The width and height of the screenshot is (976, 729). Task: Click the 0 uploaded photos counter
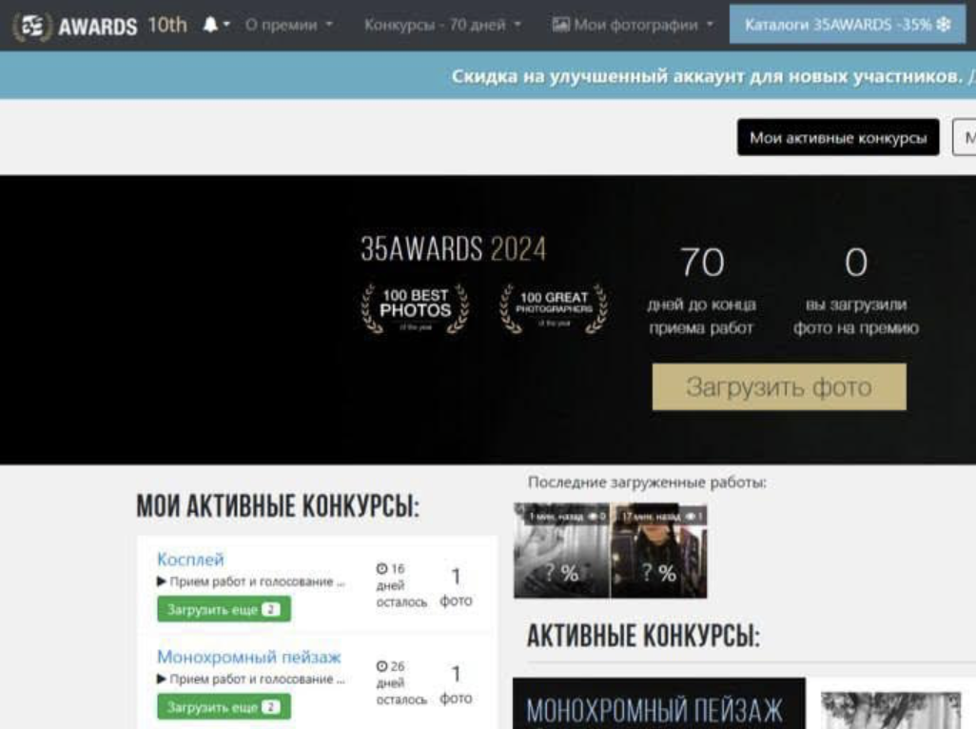pyautogui.click(x=856, y=289)
